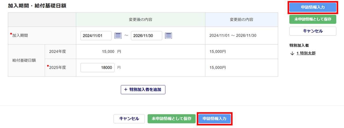Open the calendar picker for the end date

[169, 35]
